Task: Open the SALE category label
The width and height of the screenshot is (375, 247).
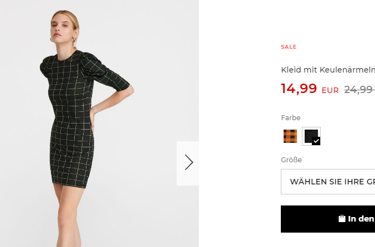Action: [289, 47]
